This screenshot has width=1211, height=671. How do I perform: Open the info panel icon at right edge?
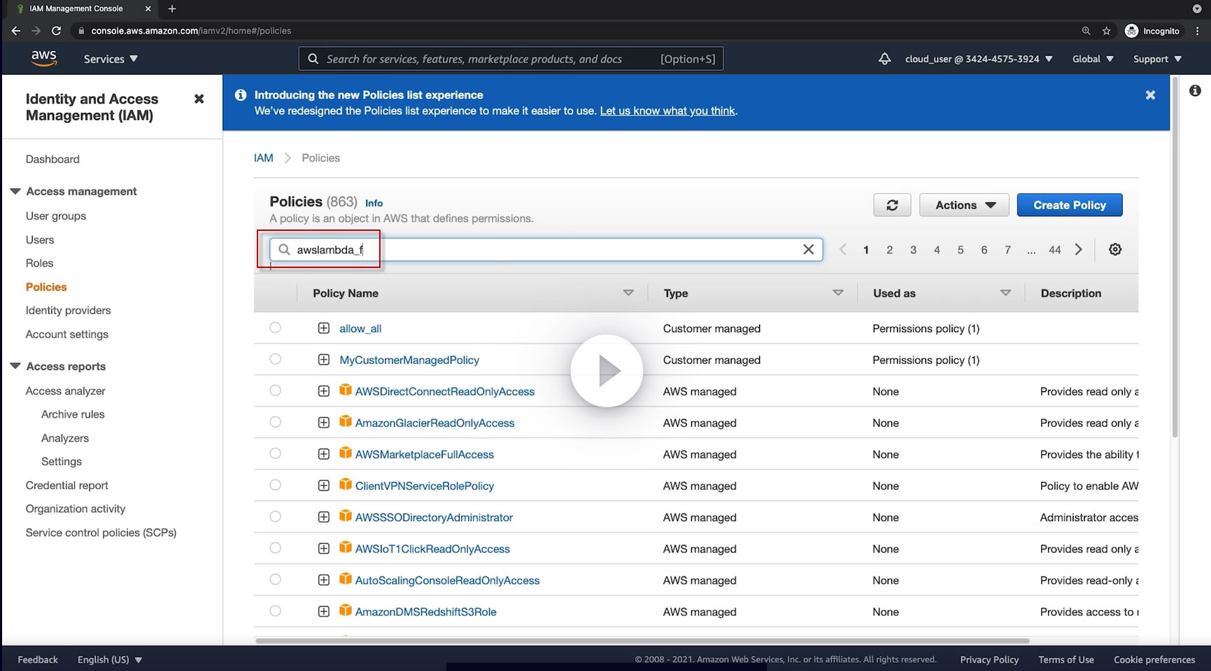1195,91
